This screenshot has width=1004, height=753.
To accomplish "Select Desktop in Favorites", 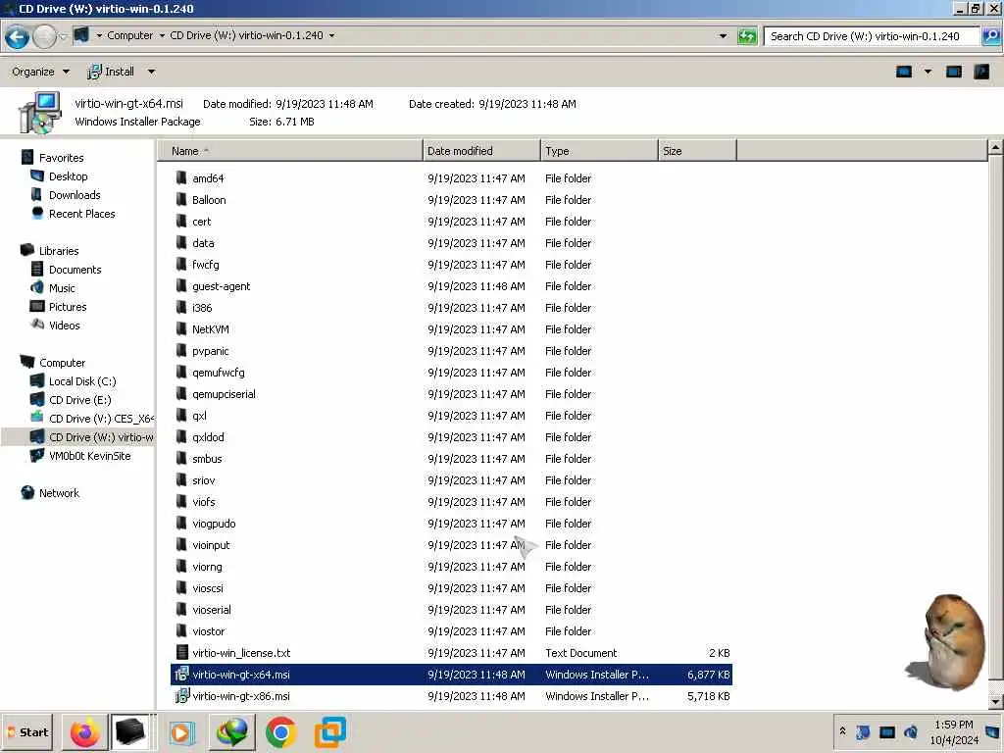I will pyautogui.click(x=68, y=176).
